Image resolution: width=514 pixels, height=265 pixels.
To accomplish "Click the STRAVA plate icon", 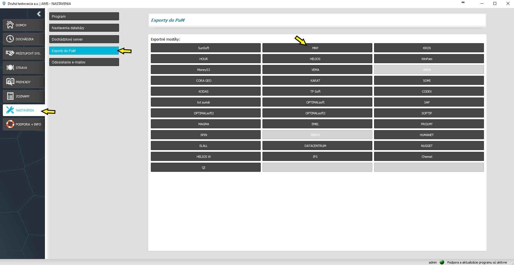I will click(x=10, y=67).
